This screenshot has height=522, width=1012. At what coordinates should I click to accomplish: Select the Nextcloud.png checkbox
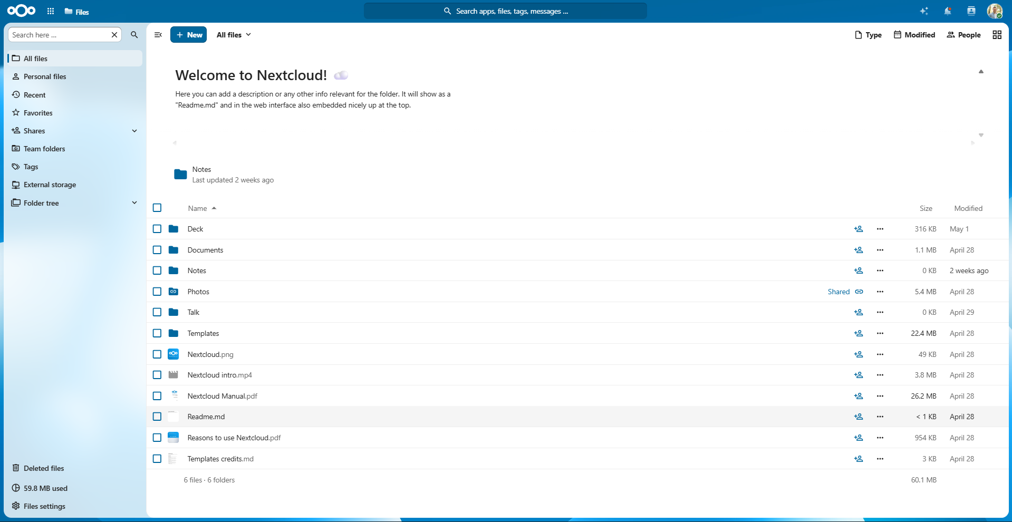point(157,354)
